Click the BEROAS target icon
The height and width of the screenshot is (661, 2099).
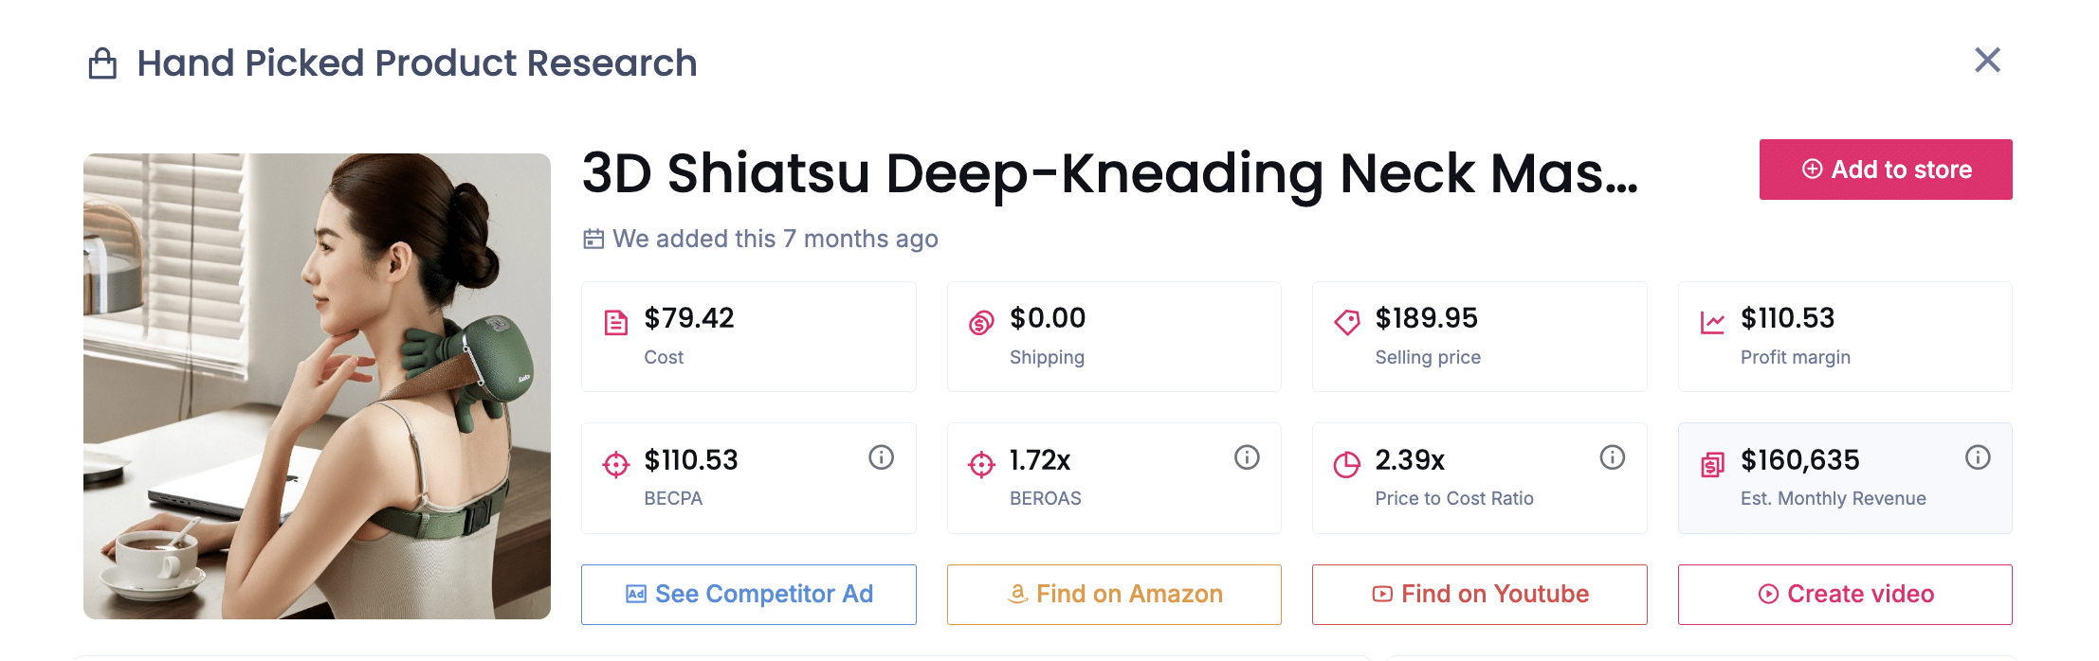pos(981,465)
